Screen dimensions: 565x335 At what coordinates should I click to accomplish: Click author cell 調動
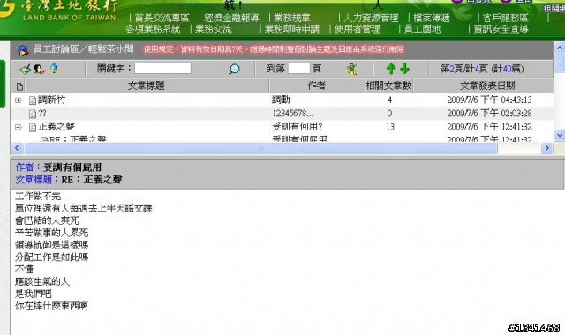tap(281, 100)
